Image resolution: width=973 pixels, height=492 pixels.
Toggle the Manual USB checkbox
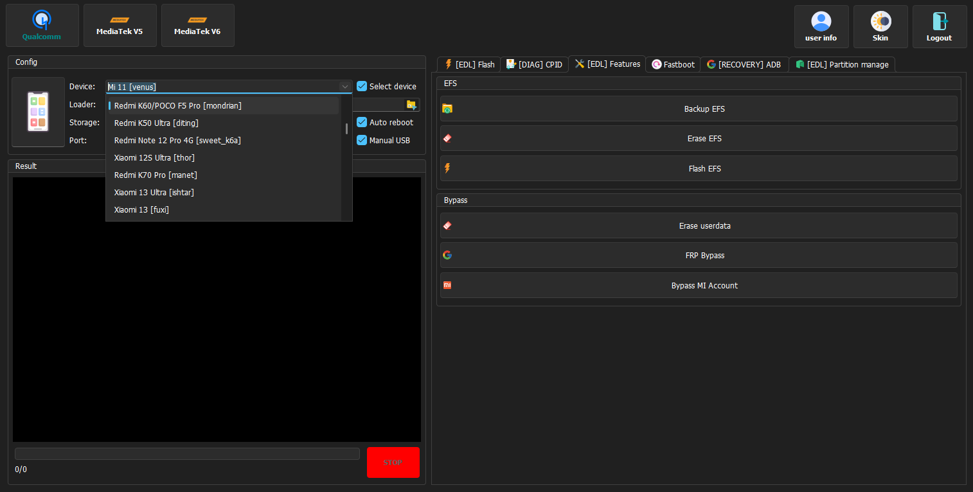click(x=362, y=140)
